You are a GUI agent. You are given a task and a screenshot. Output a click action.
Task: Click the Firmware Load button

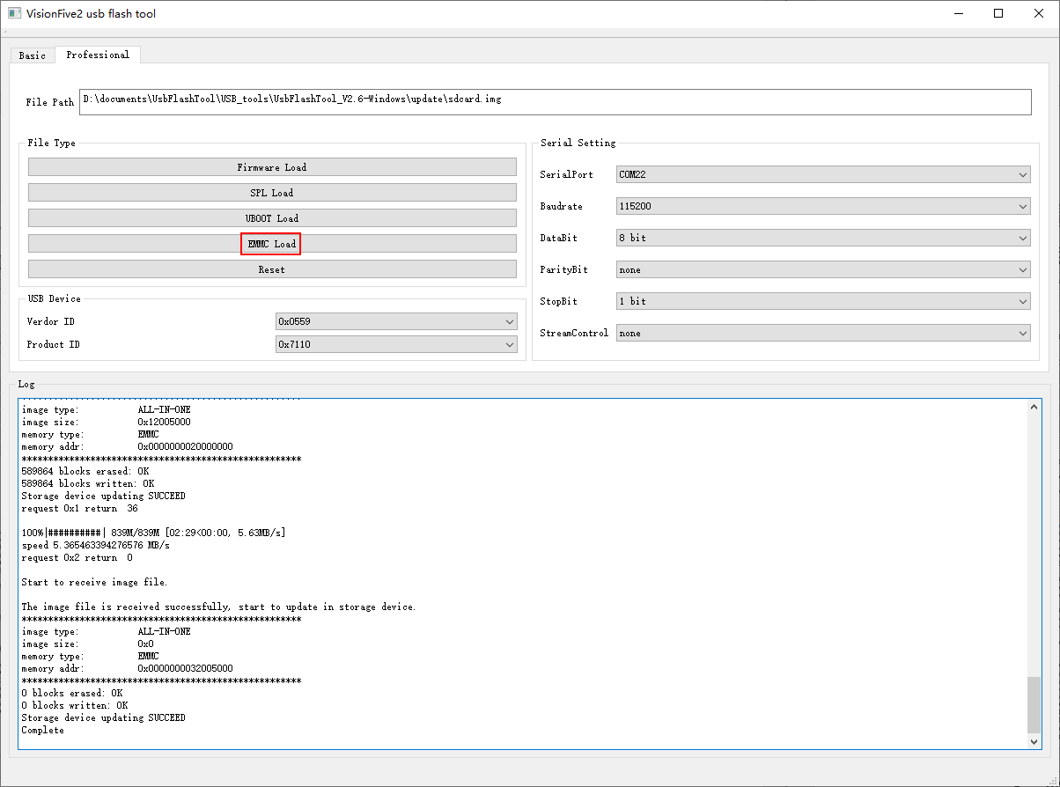tap(272, 167)
